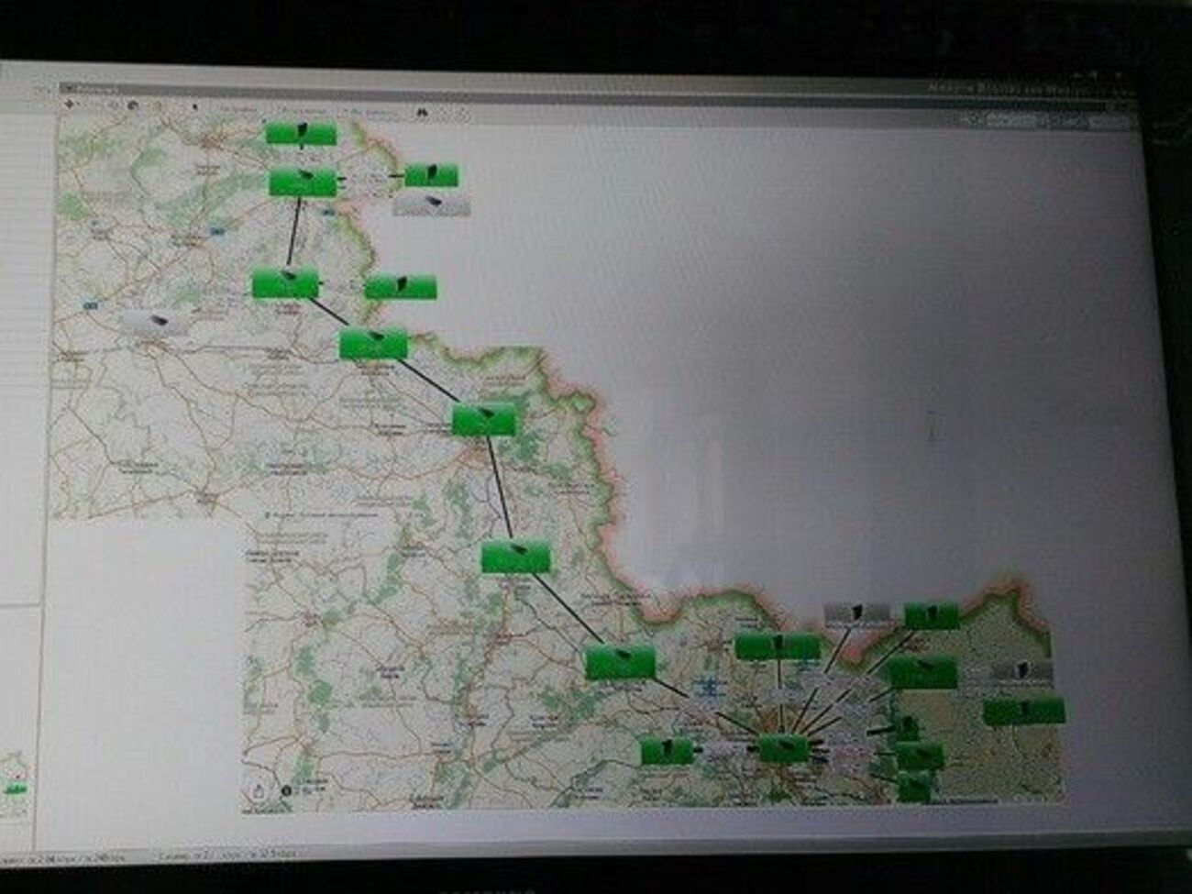The width and height of the screenshot is (1192, 894).
Task: Select gray node below the upper-right green node
Action: click(431, 204)
